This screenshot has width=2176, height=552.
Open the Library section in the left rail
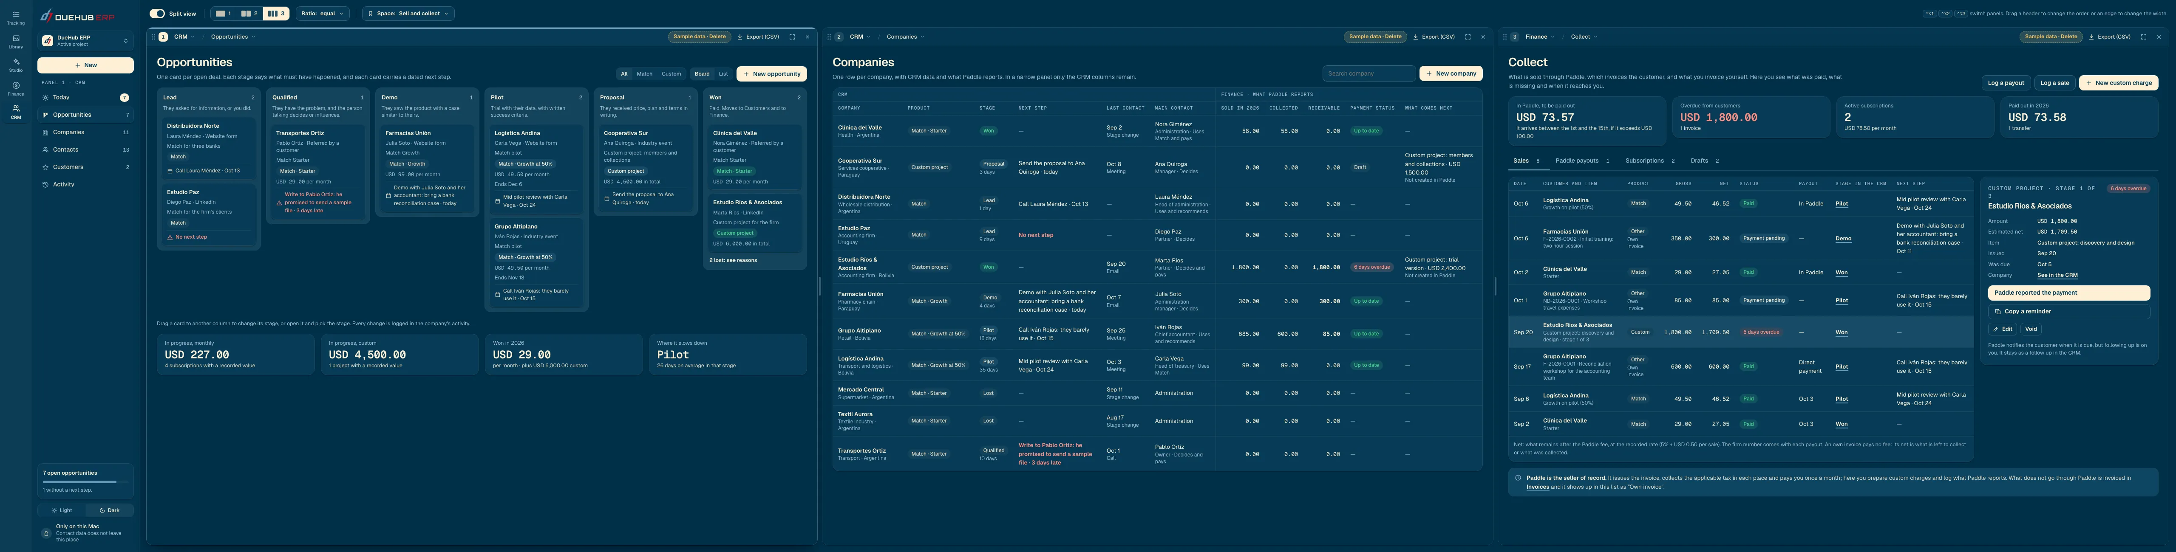15,41
